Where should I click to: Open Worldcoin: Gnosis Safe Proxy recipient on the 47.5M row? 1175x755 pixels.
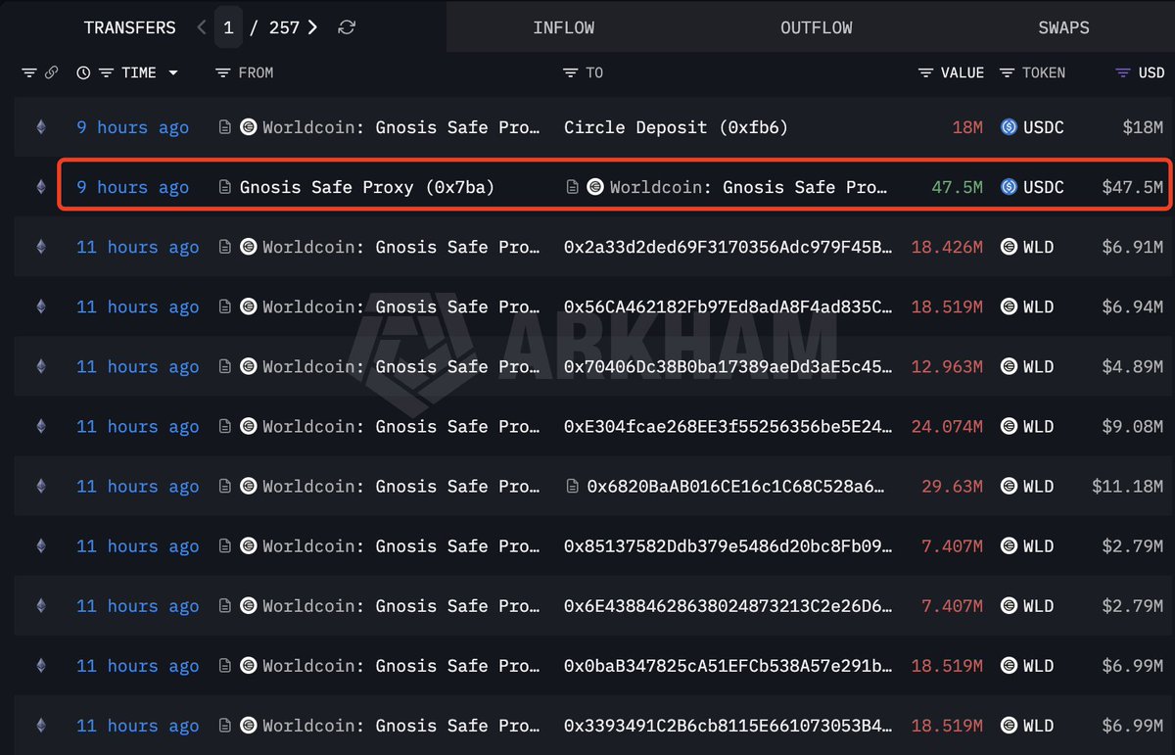[749, 187]
